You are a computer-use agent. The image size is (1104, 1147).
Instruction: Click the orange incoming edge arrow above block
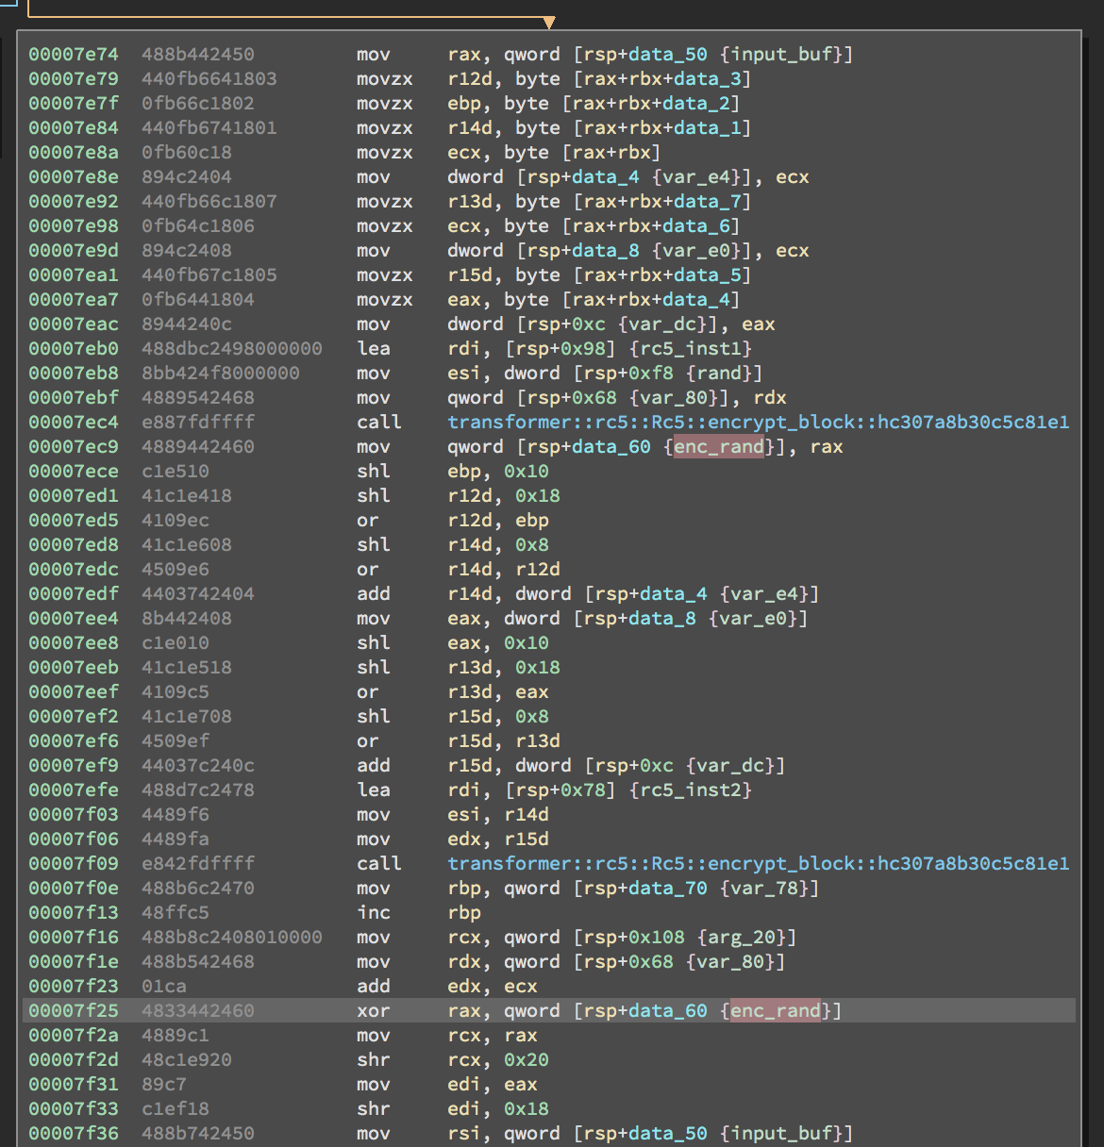[549, 23]
